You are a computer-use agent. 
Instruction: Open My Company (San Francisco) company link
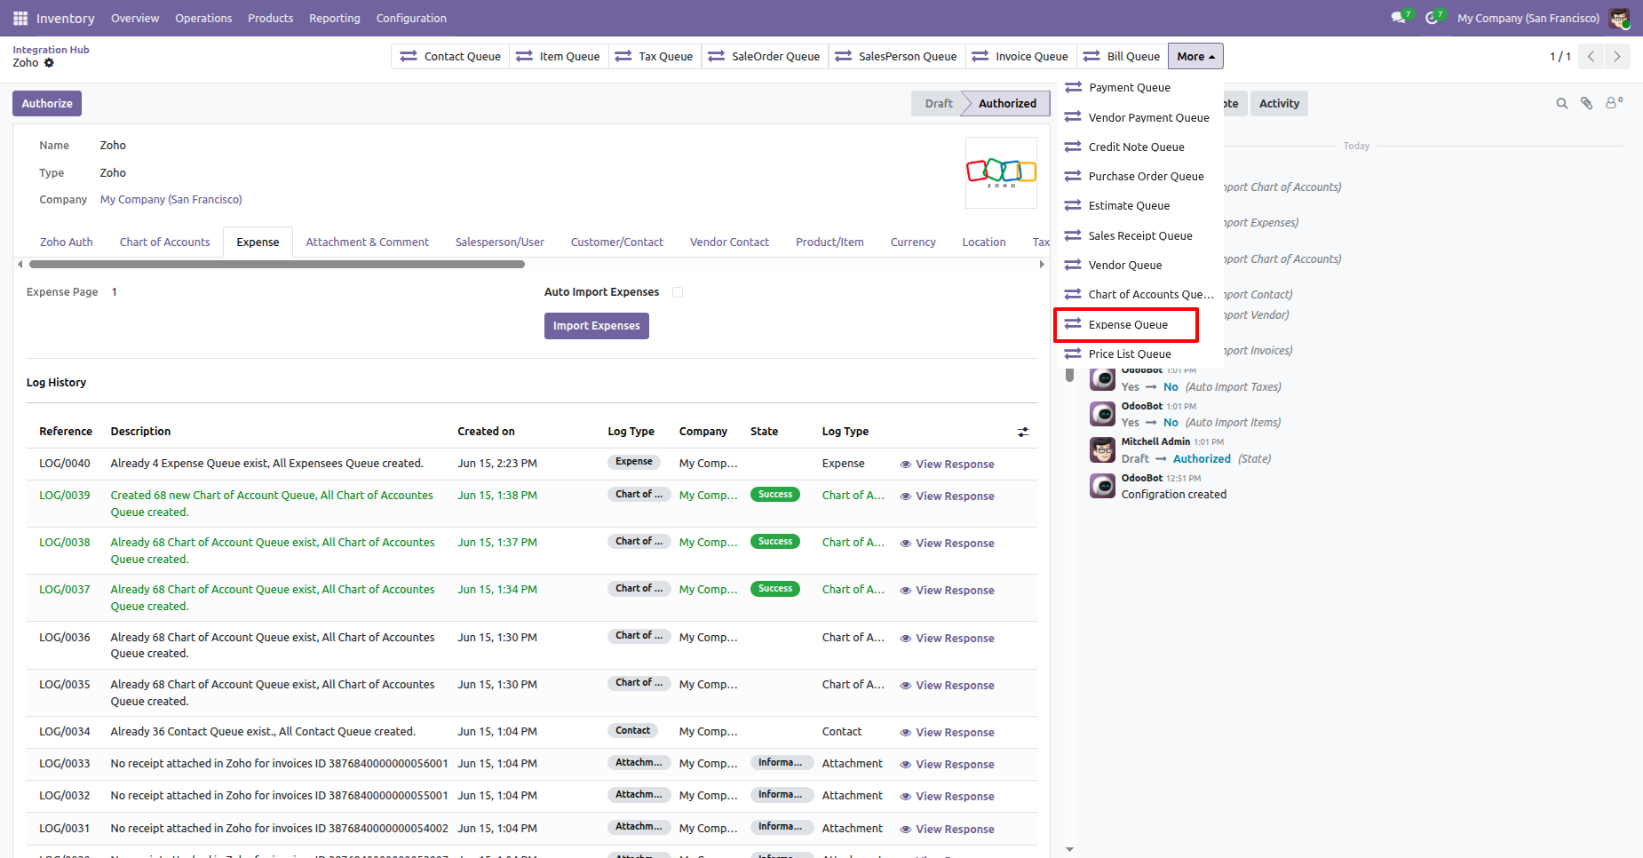(171, 200)
